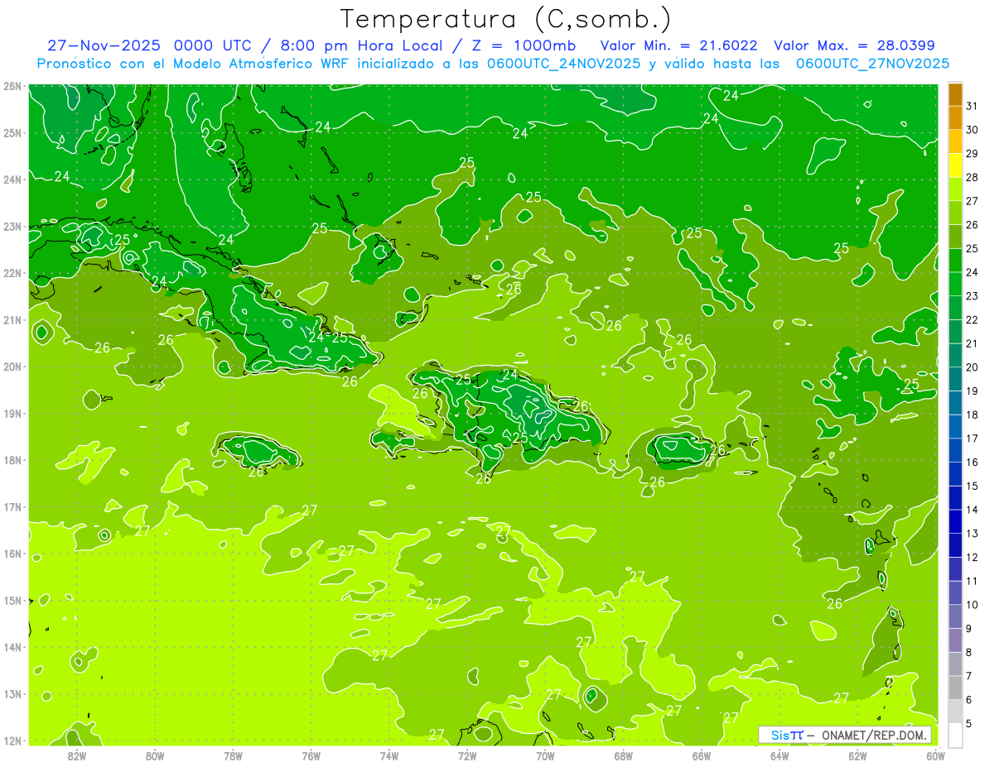Click latitude label '16N'
The width and height of the screenshot is (994, 767).
click(x=13, y=554)
